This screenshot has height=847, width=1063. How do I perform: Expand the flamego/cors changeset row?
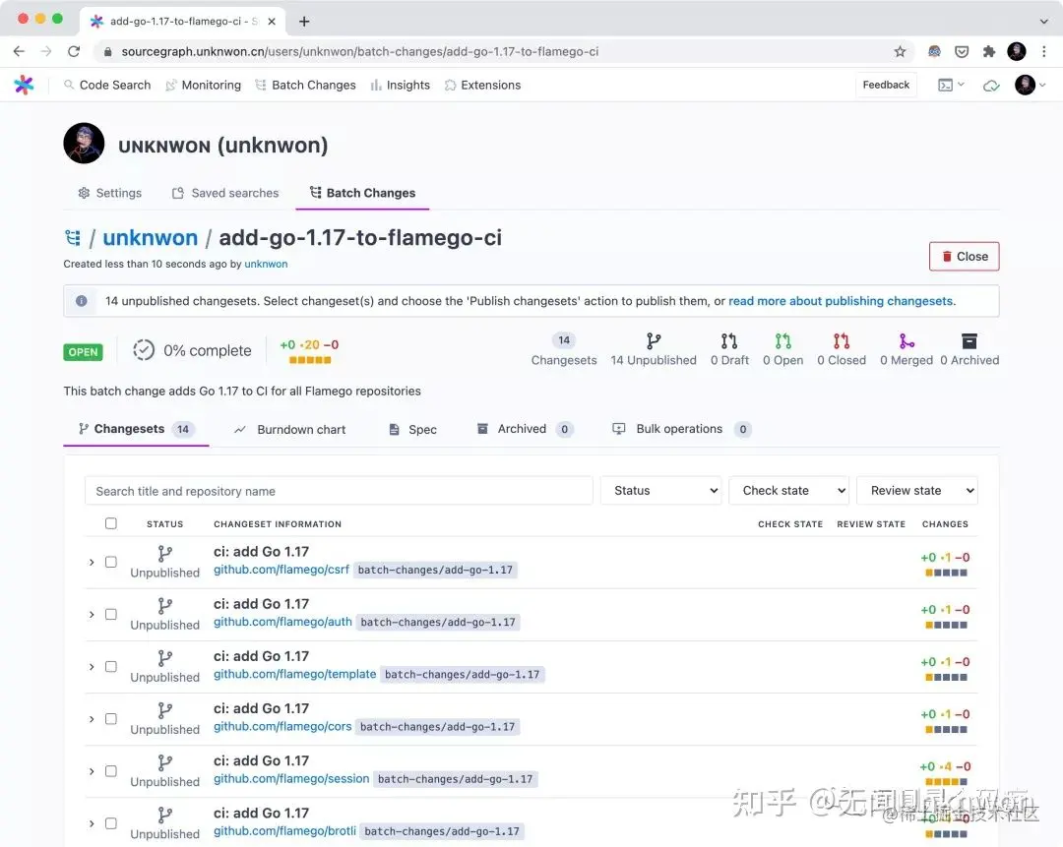(92, 719)
